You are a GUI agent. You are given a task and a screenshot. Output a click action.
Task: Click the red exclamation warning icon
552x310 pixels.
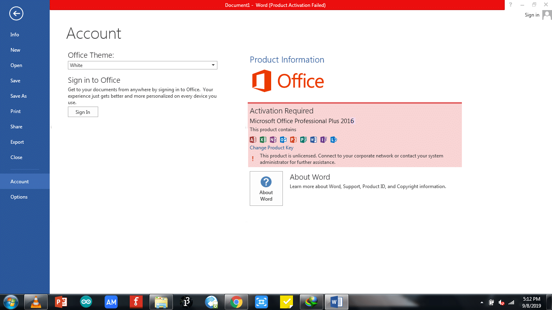(x=253, y=159)
